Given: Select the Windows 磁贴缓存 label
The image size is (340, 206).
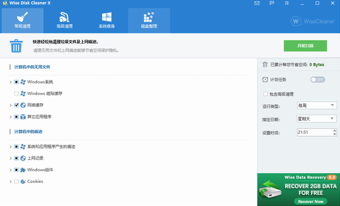Looking at the screenshot, I should 45,94.
